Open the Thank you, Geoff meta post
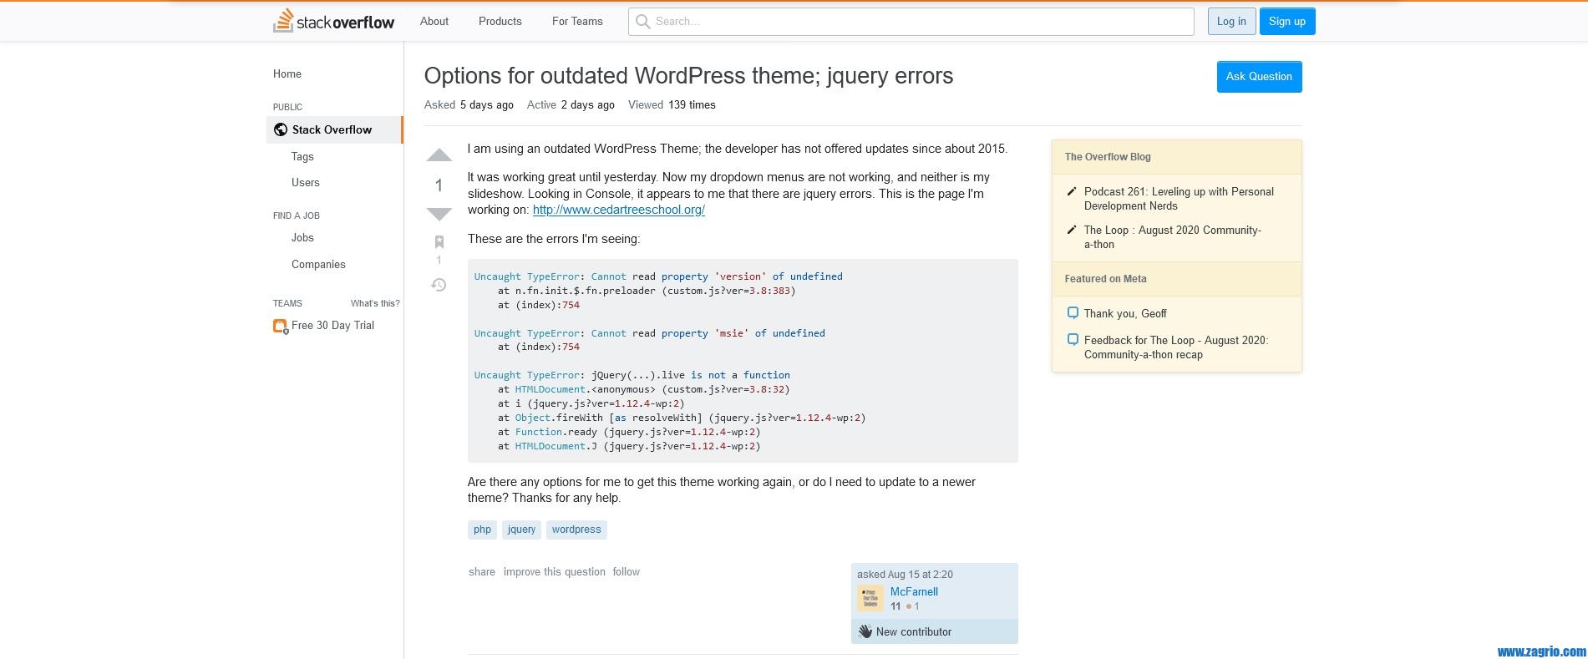 [1125, 313]
